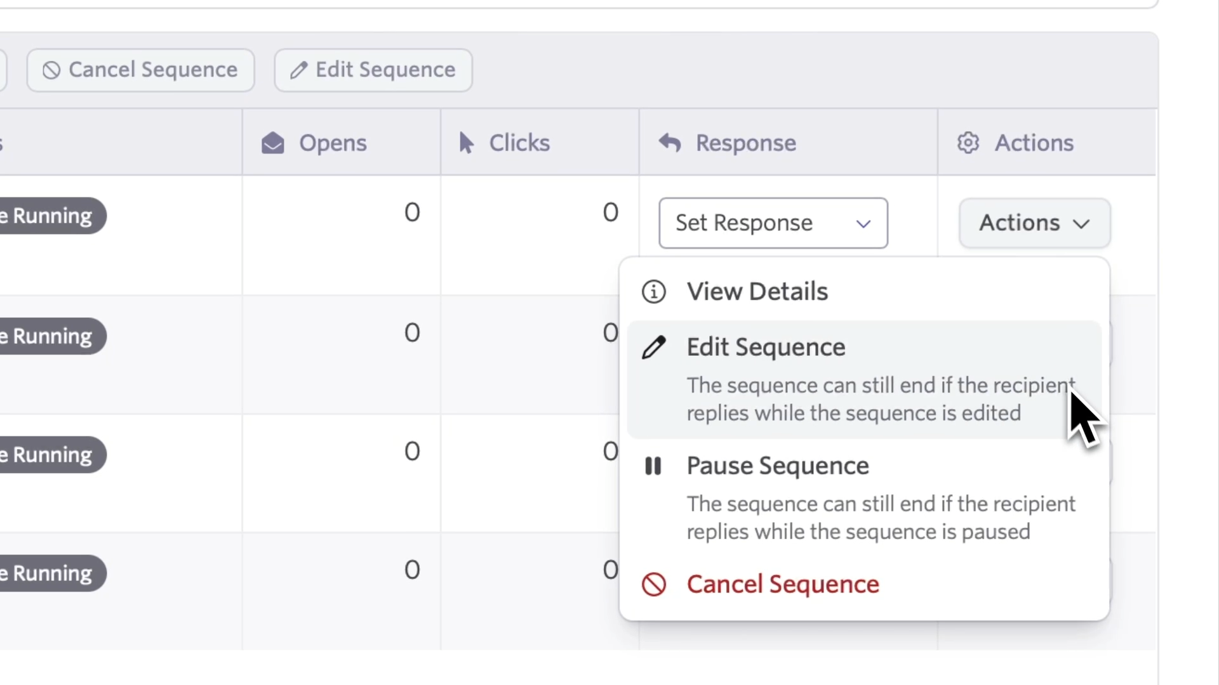Select Pause Sequence in the menu
This screenshot has width=1219, height=685.
tap(777, 466)
